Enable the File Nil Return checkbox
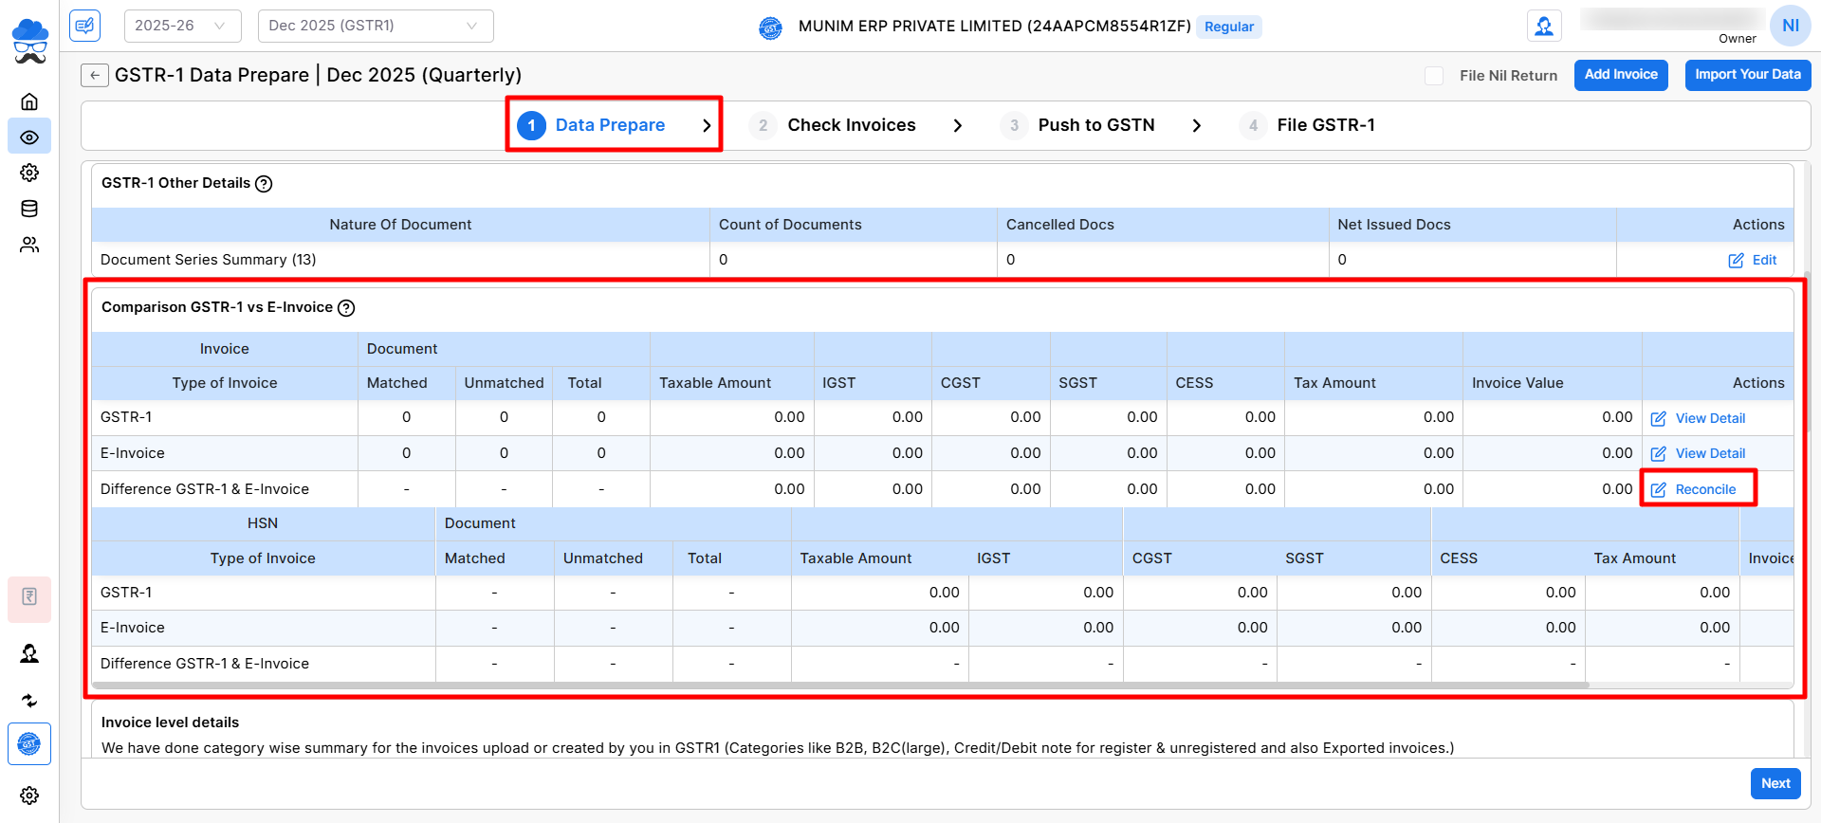Image resolution: width=1821 pixels, height=823 pixels. coord(1434,76)
